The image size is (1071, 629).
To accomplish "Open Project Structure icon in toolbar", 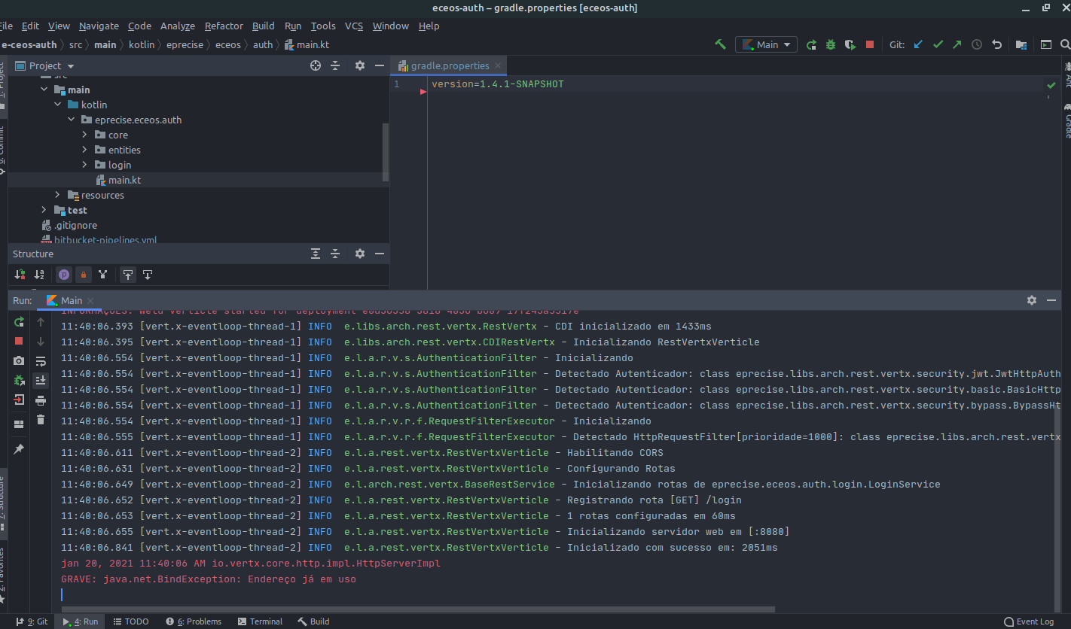I will pos(1021,44).
